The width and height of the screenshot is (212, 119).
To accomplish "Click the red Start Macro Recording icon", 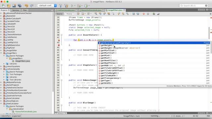I will tap(144, 14).
